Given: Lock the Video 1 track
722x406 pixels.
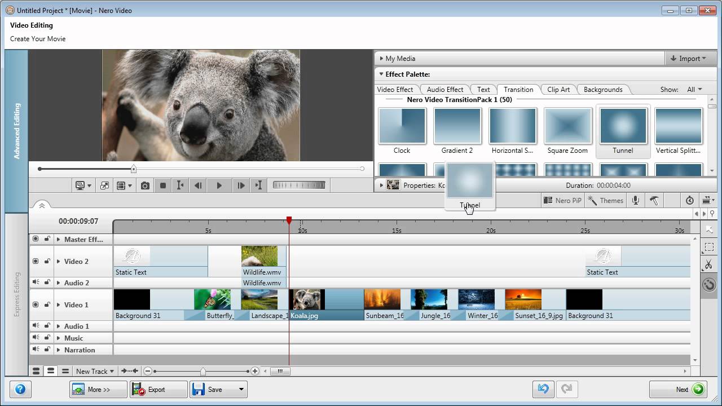Looking at the screenshot, I should coord(47,304).
